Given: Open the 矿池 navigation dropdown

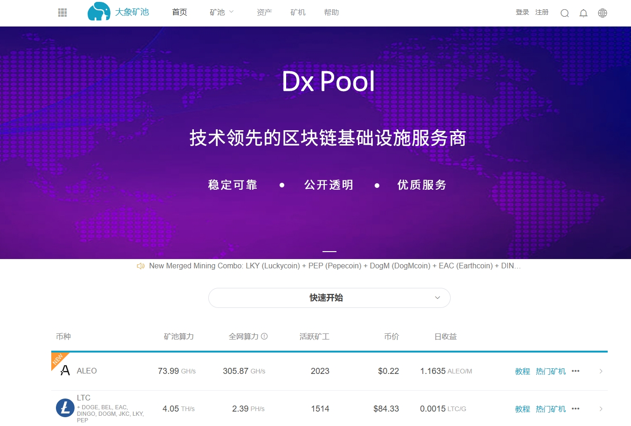Looking at the screenshot, I should coord(222,13).
